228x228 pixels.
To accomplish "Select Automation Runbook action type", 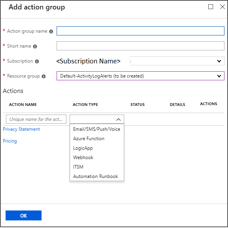I will pyautogui.click(x=97, y=176).
